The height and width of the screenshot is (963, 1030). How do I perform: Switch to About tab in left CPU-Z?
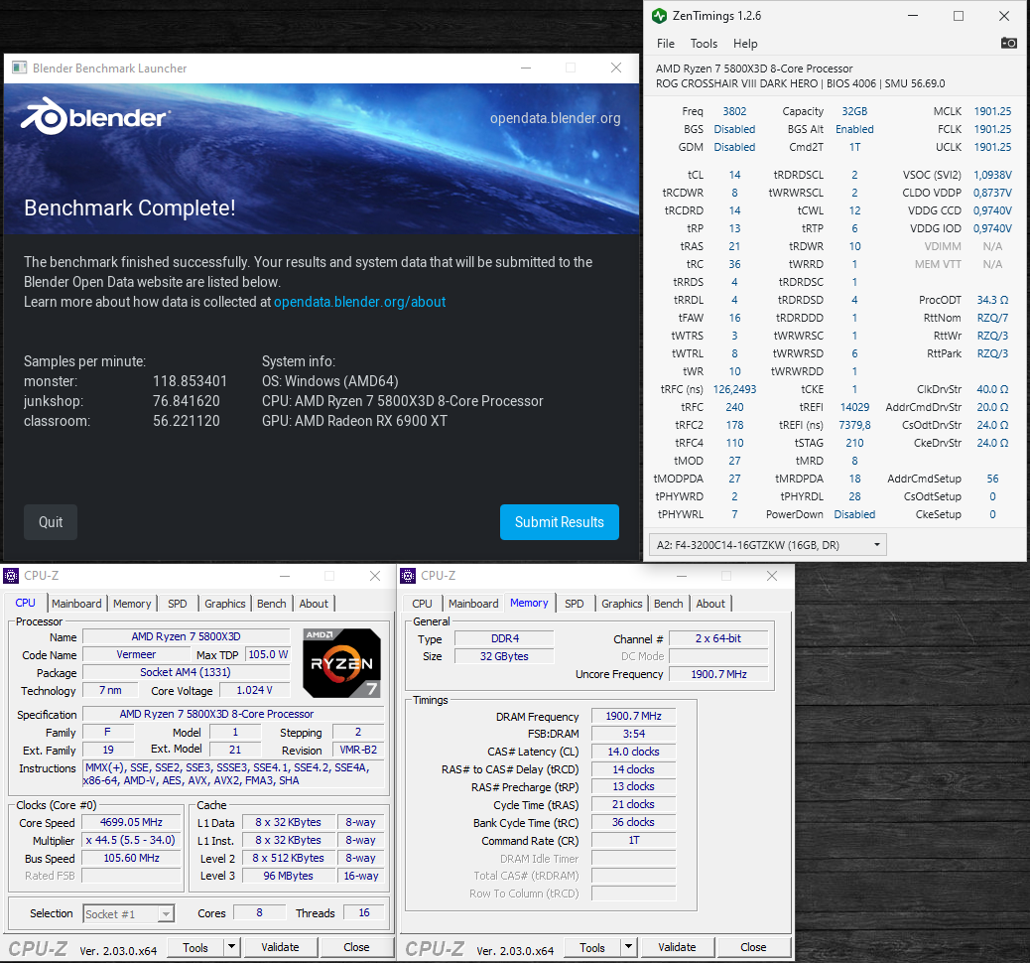point(314,604)
